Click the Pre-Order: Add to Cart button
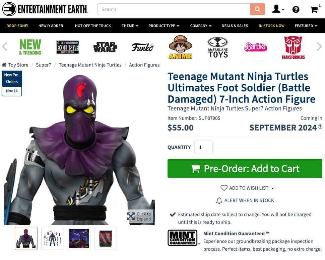 245,169
